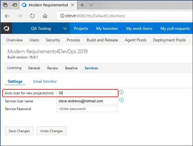Open My pull requests link
Viewport: 193px width, 146px height.
[x=175, y=28]
